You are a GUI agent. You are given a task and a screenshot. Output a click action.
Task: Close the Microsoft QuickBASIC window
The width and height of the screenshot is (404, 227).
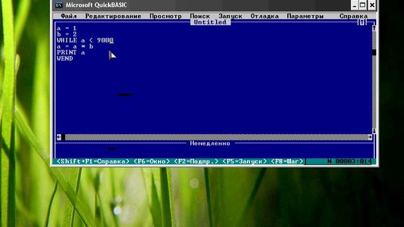click(x=372, y=5)
